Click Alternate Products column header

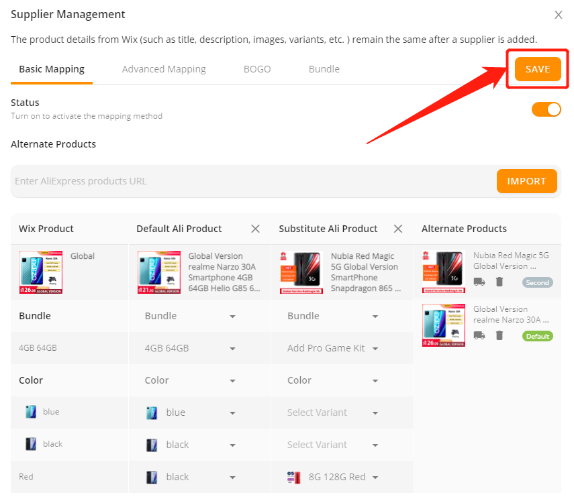pos(464,229)
